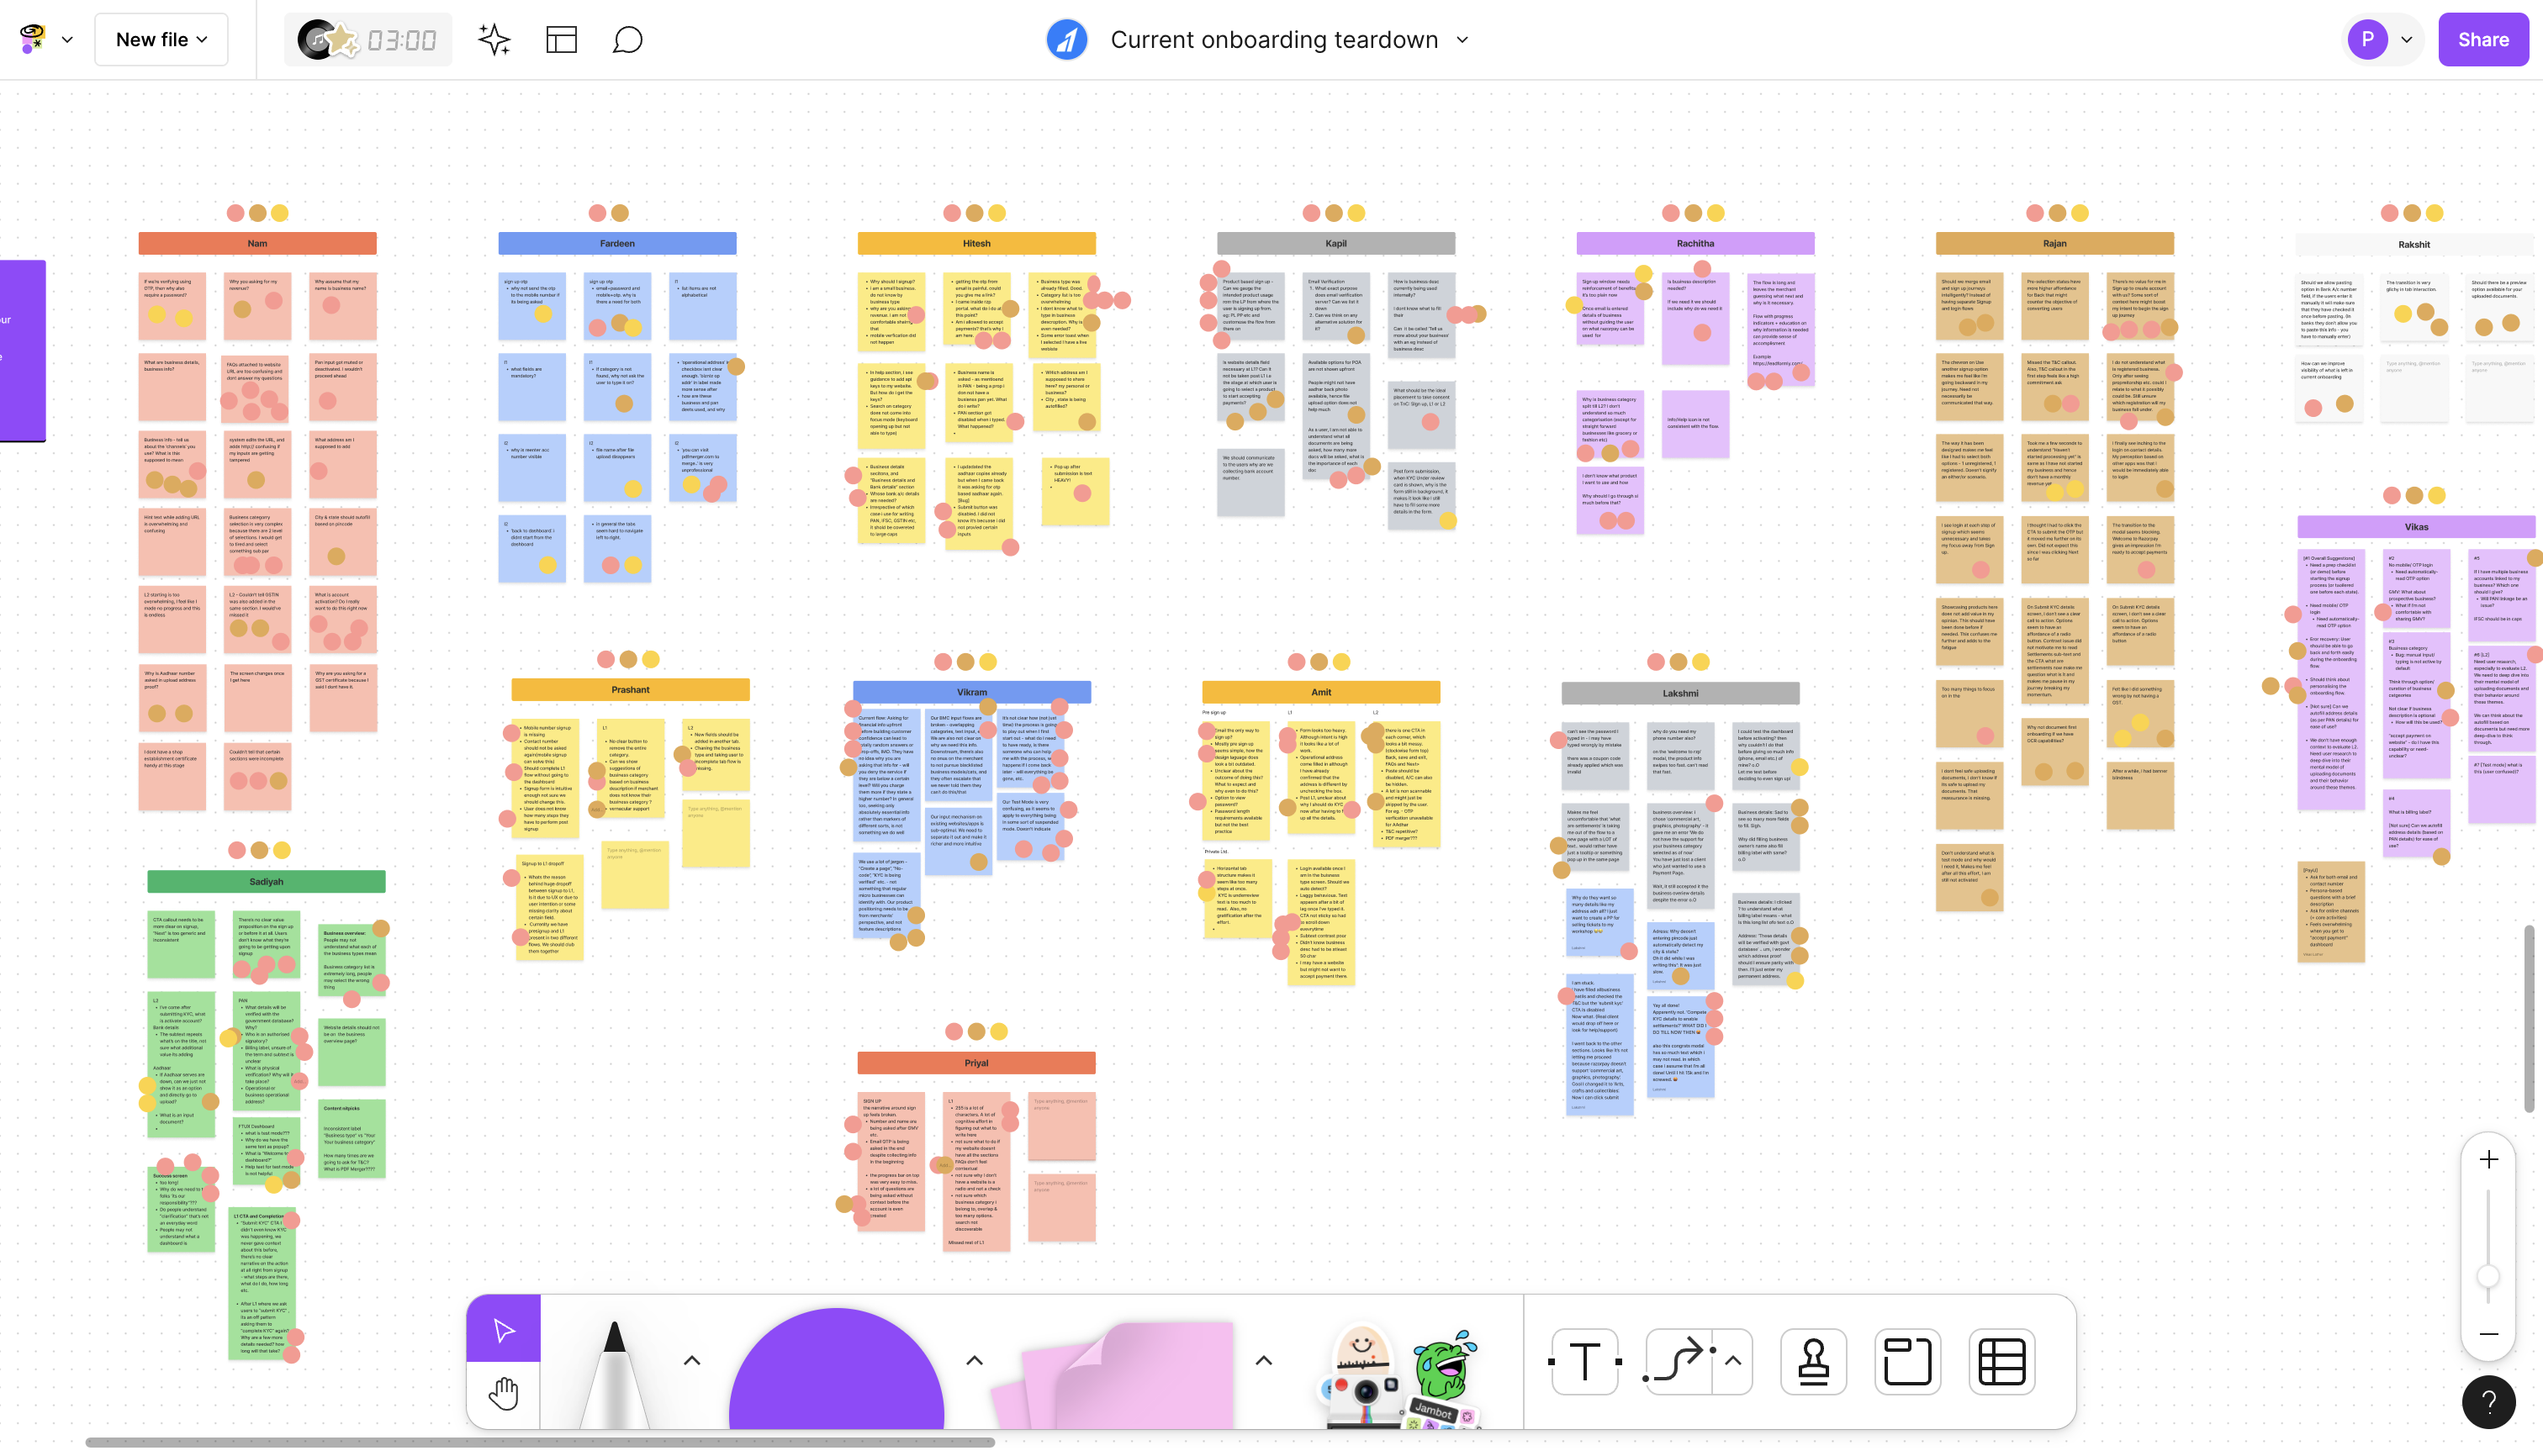Select the Rakshit section header
Screen dimensions: 2543x1456
point(2414,244)
